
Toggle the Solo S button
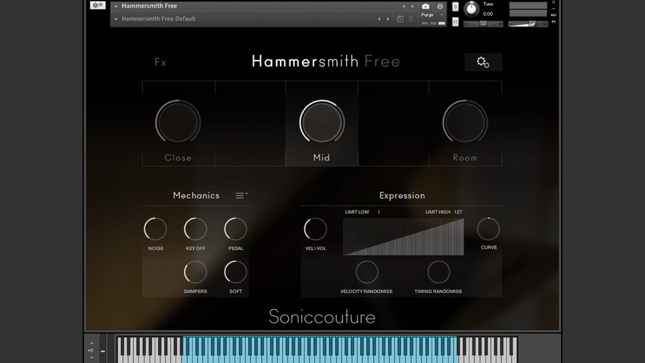click(455, 6)
